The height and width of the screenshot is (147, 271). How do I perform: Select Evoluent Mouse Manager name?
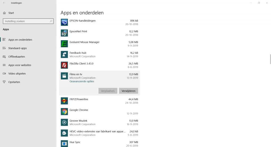pos(84,42)
